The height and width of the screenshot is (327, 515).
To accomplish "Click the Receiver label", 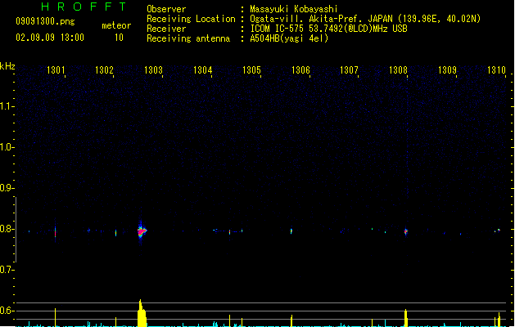I will tap(166, 29).
